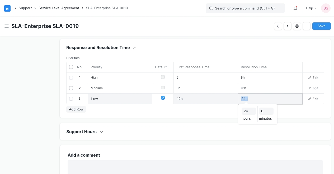Viewport: 334px width, 174px height.
Task: Navigate to Support breadcrumb
Action: click(x=25, y=8)
